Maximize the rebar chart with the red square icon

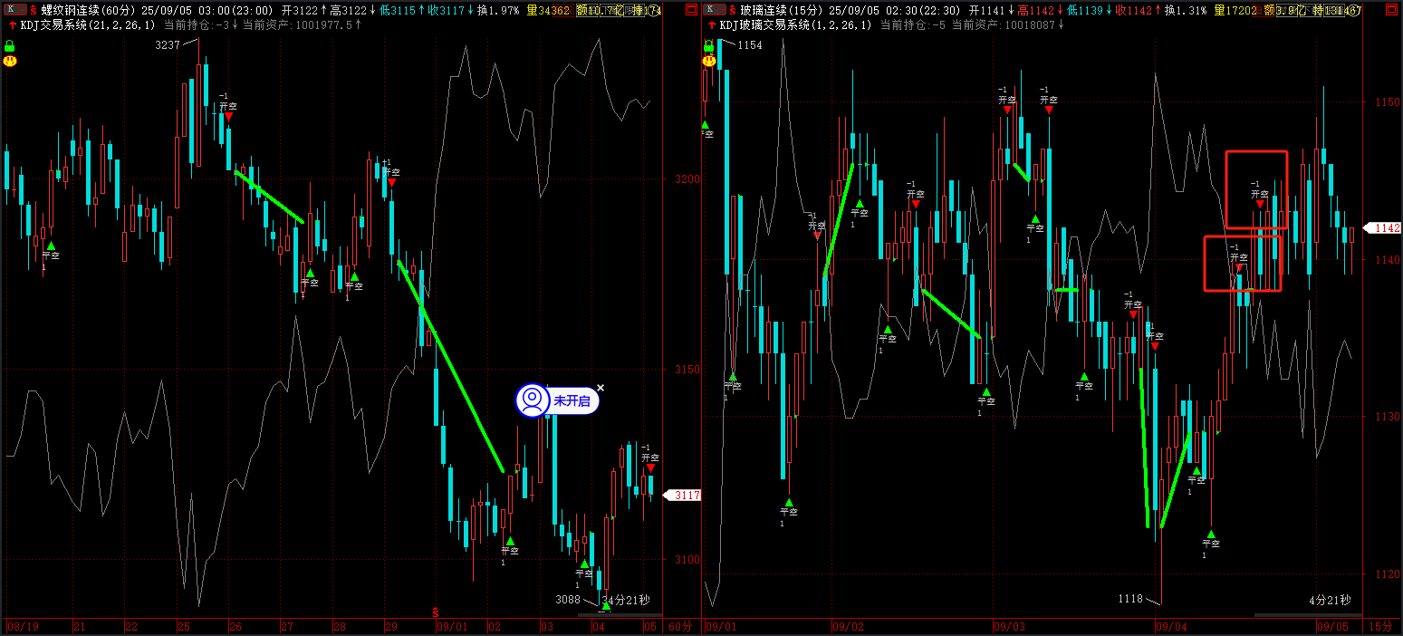tap(691, 10)
